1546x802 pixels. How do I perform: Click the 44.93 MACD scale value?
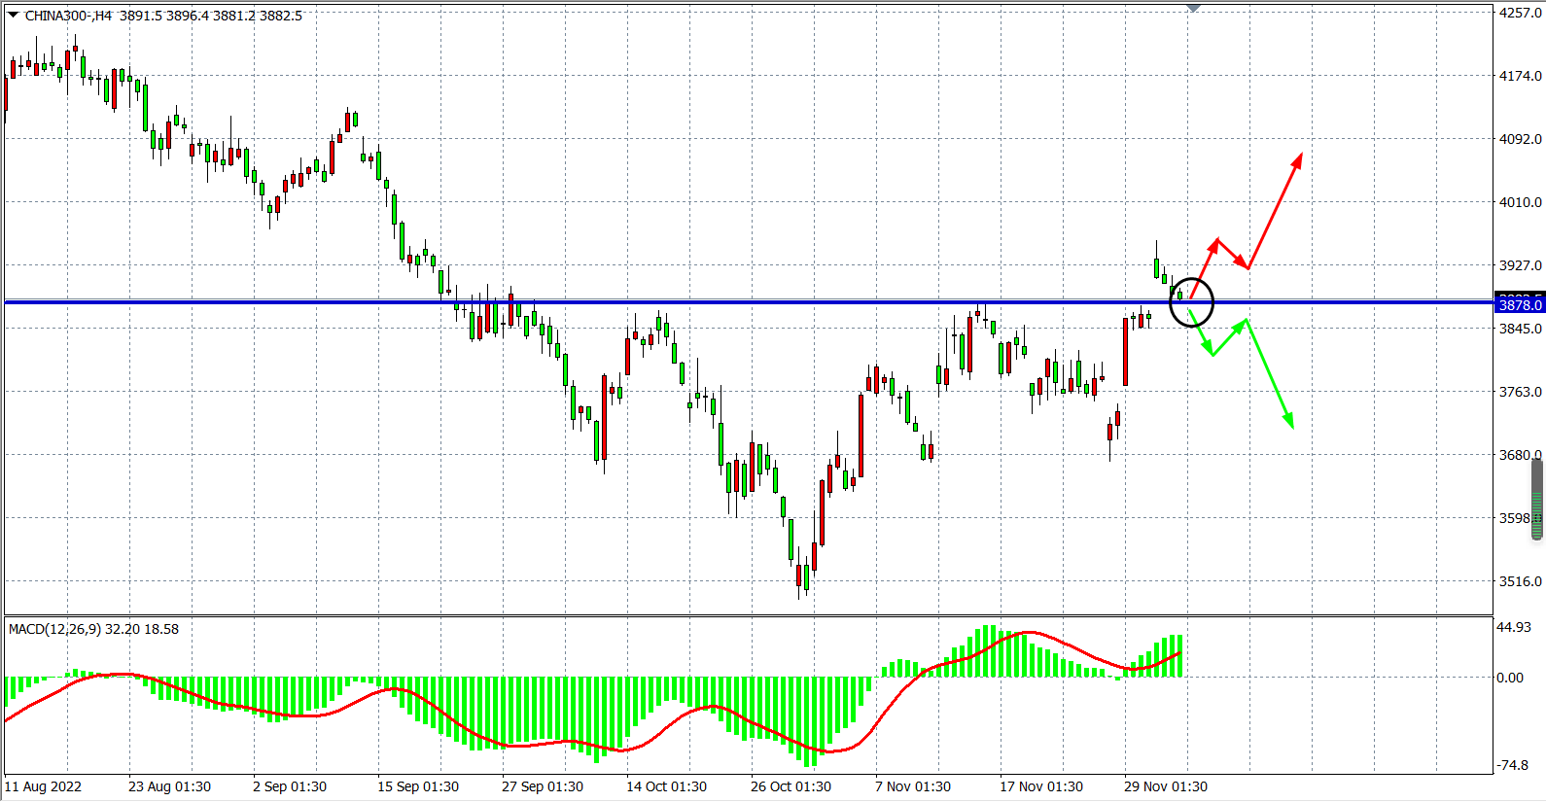(x=1514, y=627)
